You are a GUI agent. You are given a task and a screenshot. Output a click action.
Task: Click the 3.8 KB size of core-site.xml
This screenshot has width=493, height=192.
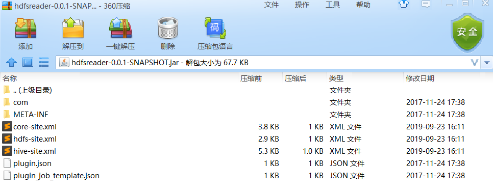point(268,127)
